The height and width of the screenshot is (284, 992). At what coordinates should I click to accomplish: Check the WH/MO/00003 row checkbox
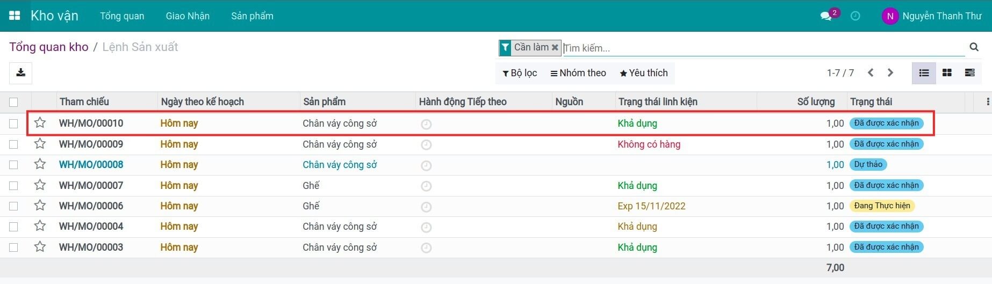tap(13, 247)
